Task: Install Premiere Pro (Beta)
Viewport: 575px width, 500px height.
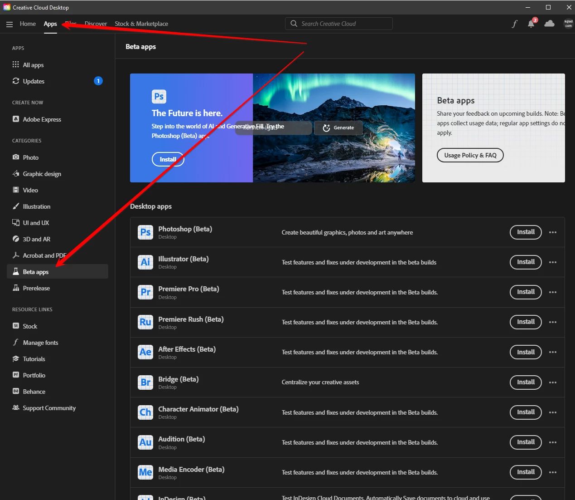Action: click(x=526, y=292)
